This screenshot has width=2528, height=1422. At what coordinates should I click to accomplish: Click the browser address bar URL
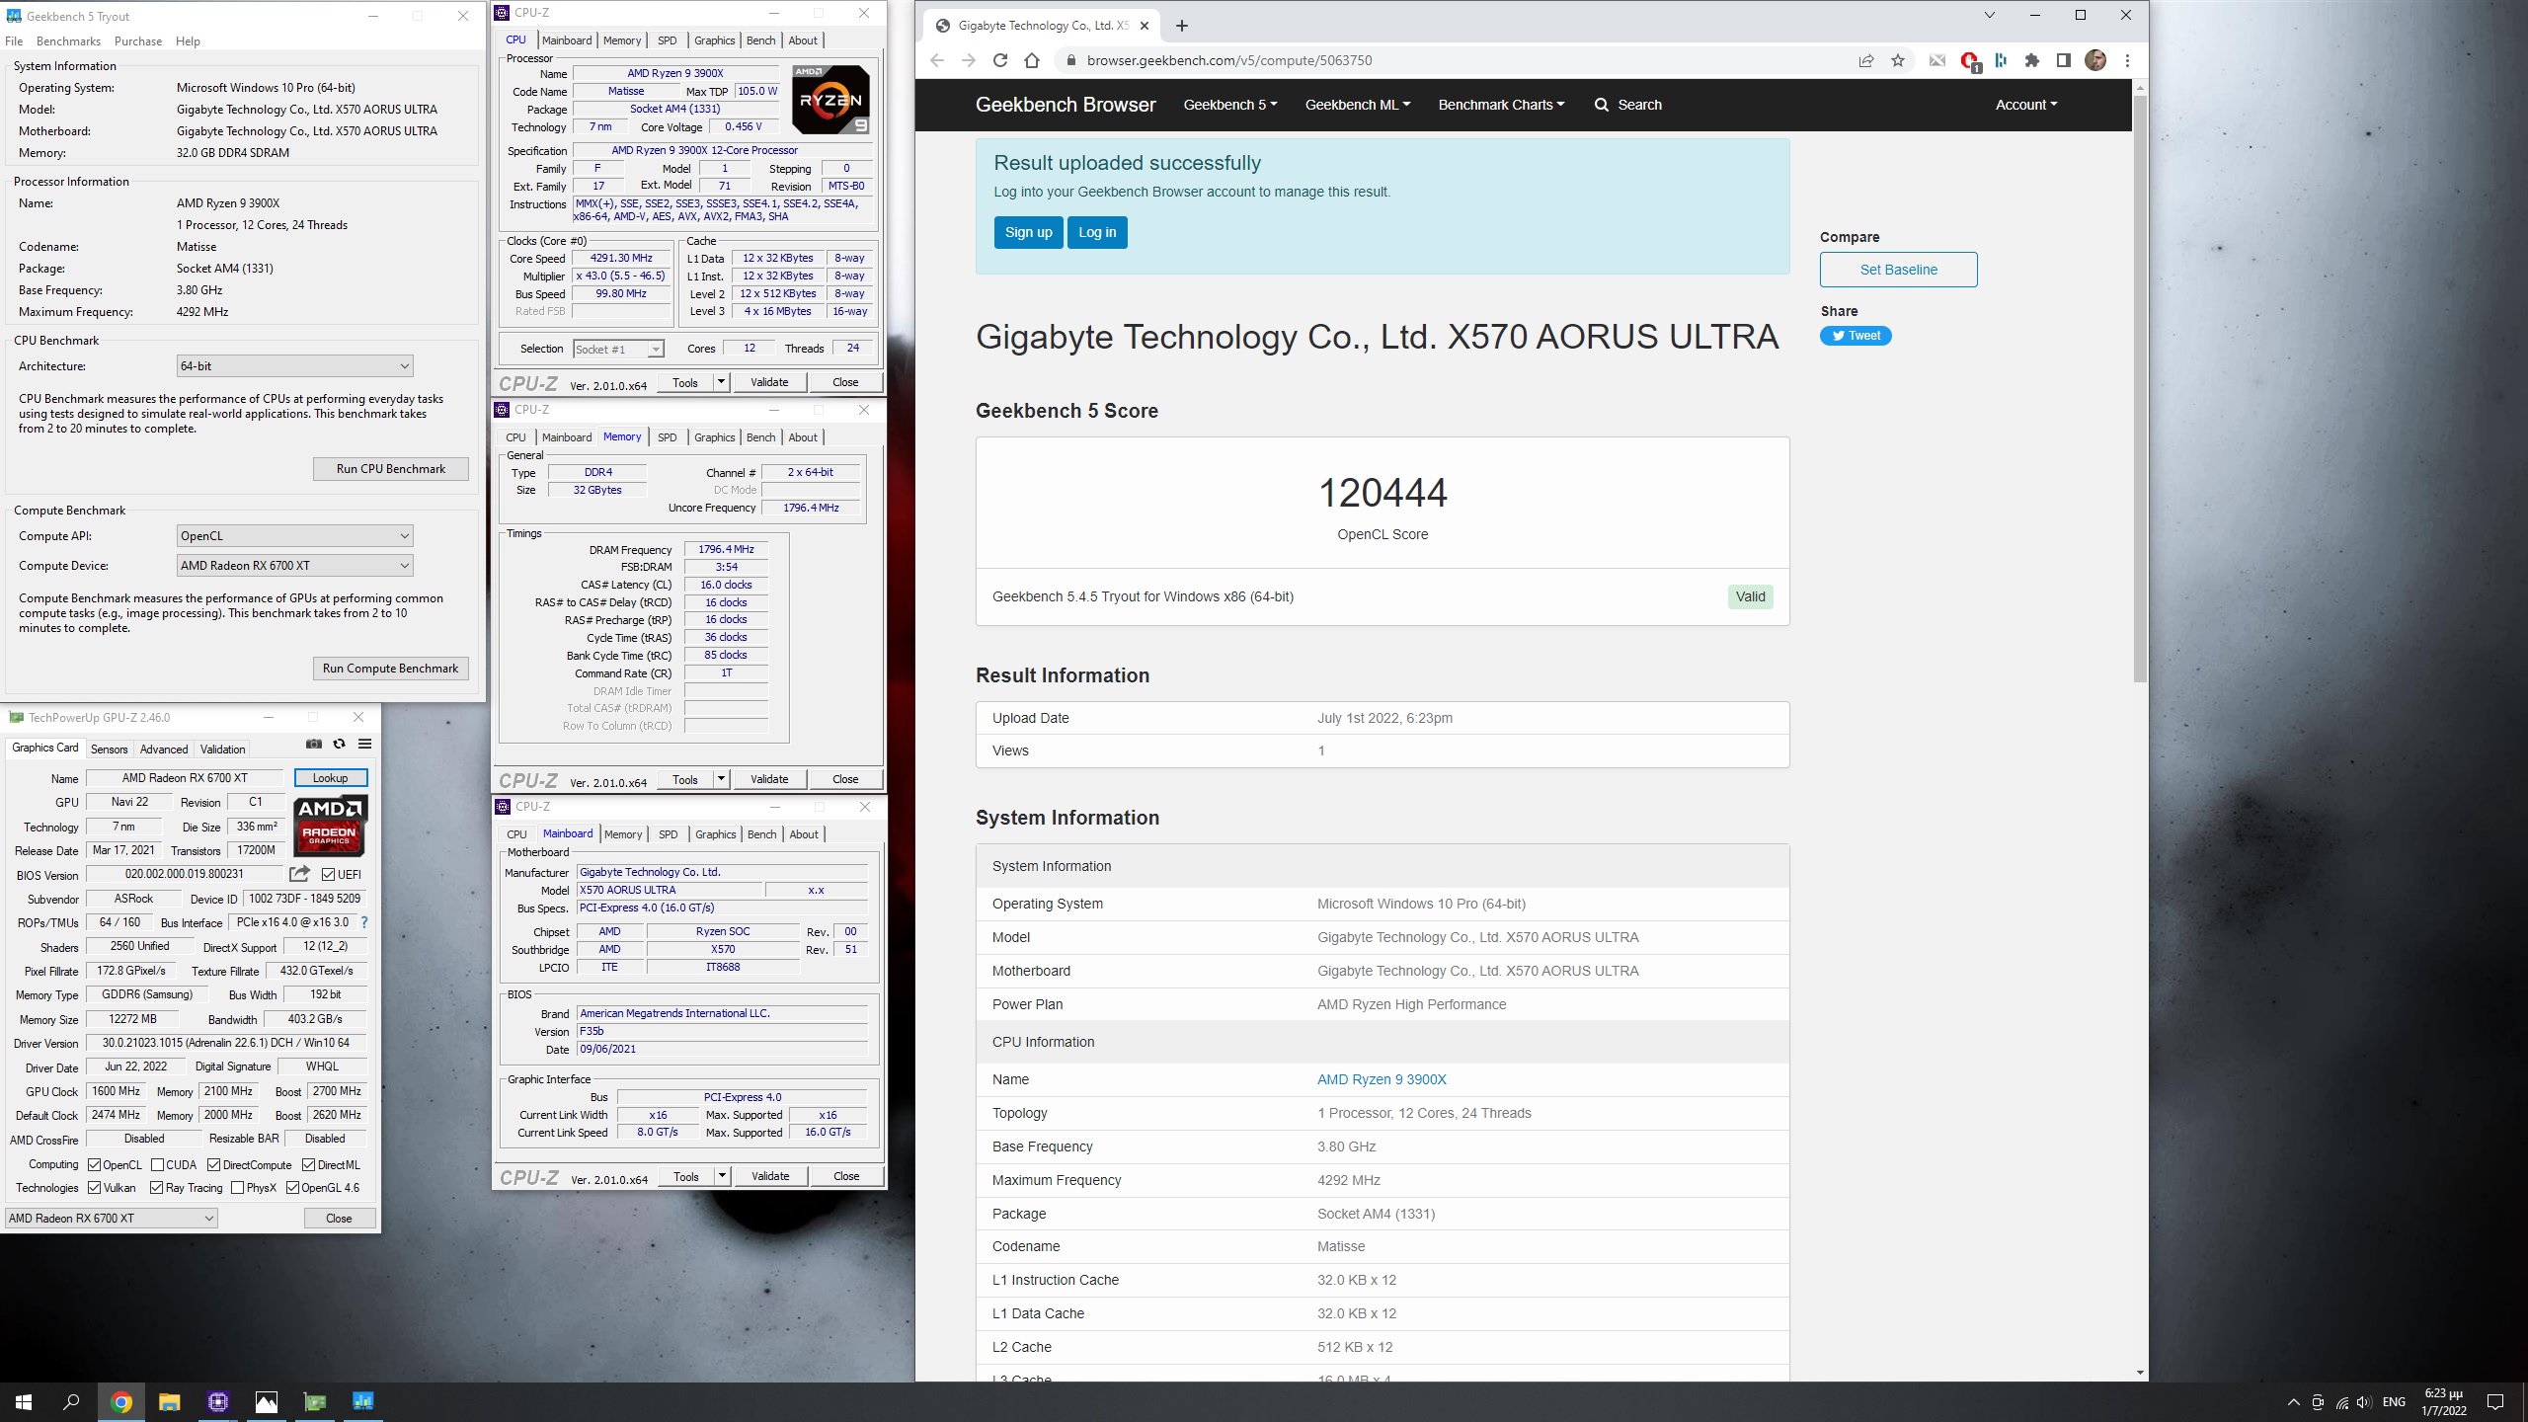click(1229, 60)
